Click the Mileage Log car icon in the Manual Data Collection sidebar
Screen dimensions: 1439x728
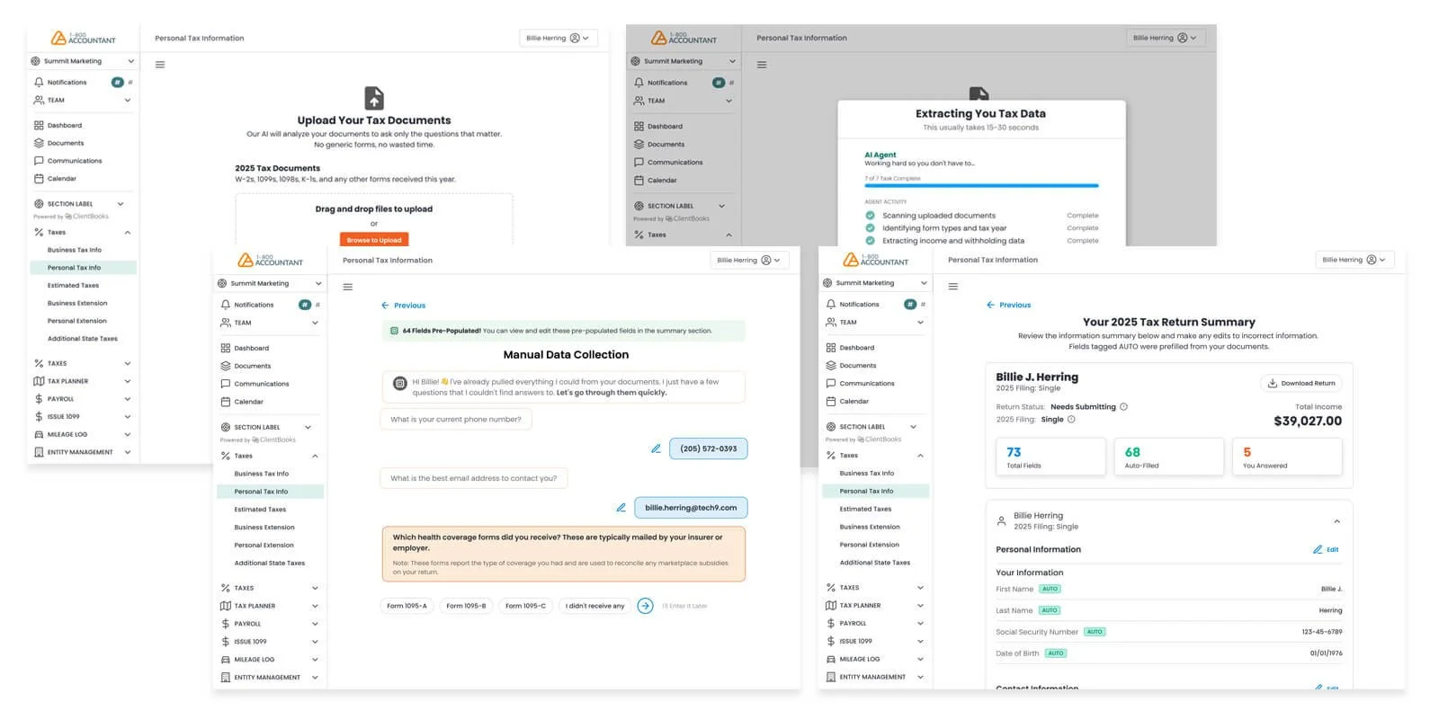[226, 660]
